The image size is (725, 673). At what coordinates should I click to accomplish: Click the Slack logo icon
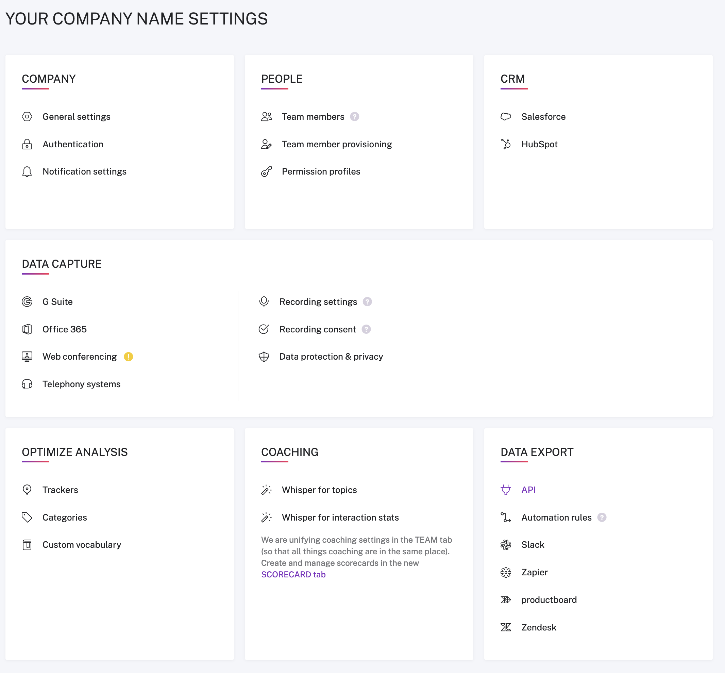click(506, 545)
